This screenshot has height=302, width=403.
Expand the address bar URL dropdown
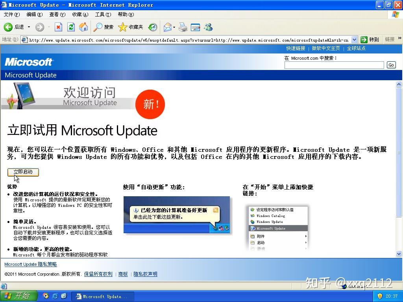pos(353,39)
